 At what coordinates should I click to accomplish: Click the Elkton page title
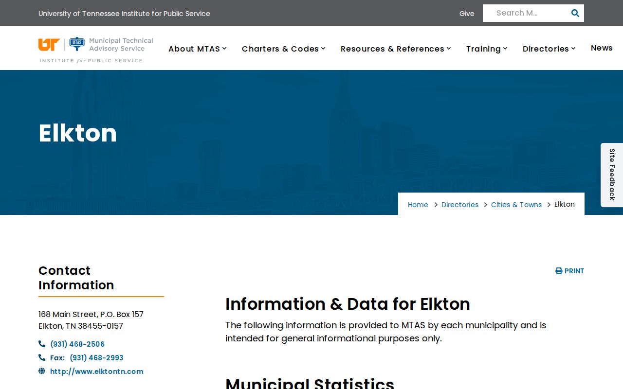(78, 133)
